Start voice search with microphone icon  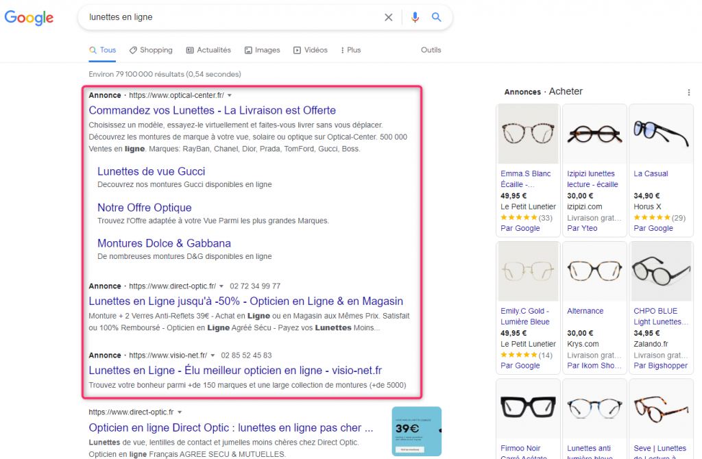(415, 17)
